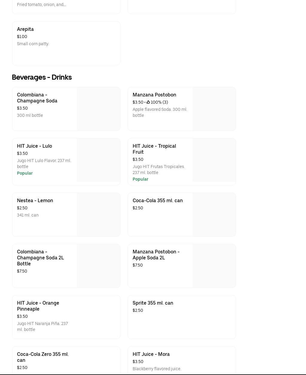
Task: Select the Nestea - Lemon item title
Action: click(35, 200)
